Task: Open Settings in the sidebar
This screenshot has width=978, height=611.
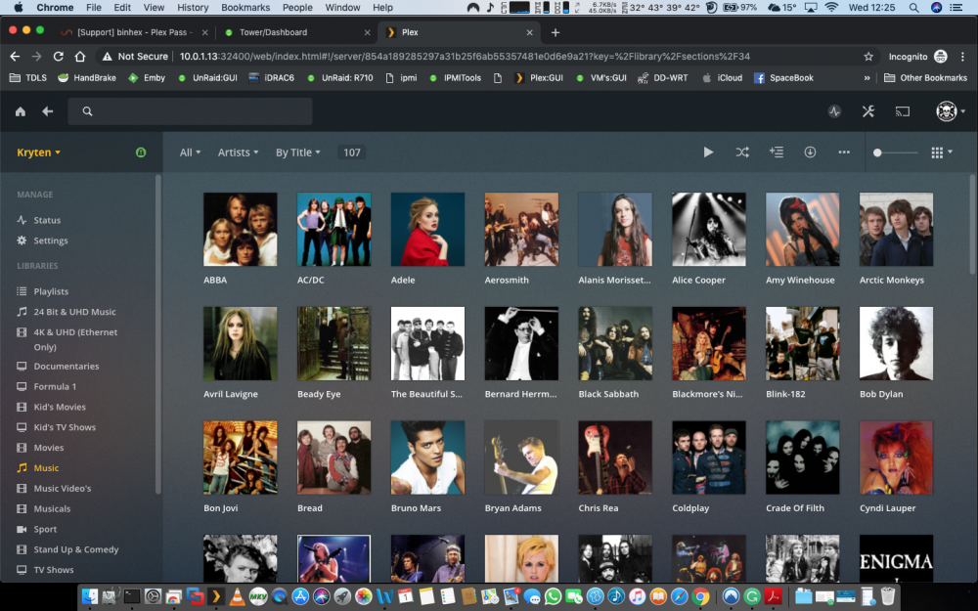Action: click(x=51, y=240)
